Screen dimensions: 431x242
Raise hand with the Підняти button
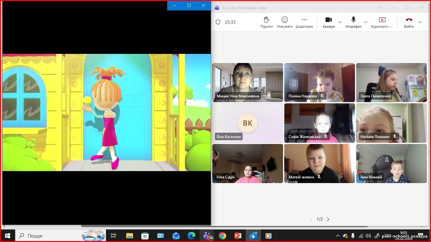(266, 22)
